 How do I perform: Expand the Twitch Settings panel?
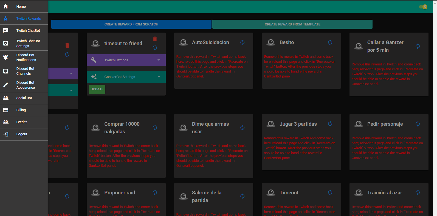(126, 60)
